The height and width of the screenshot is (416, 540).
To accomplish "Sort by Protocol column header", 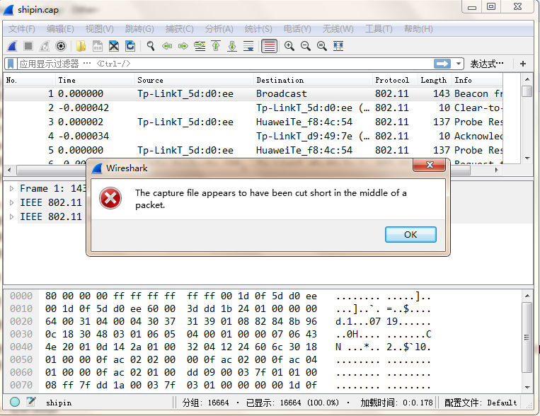I will [395, 80].
